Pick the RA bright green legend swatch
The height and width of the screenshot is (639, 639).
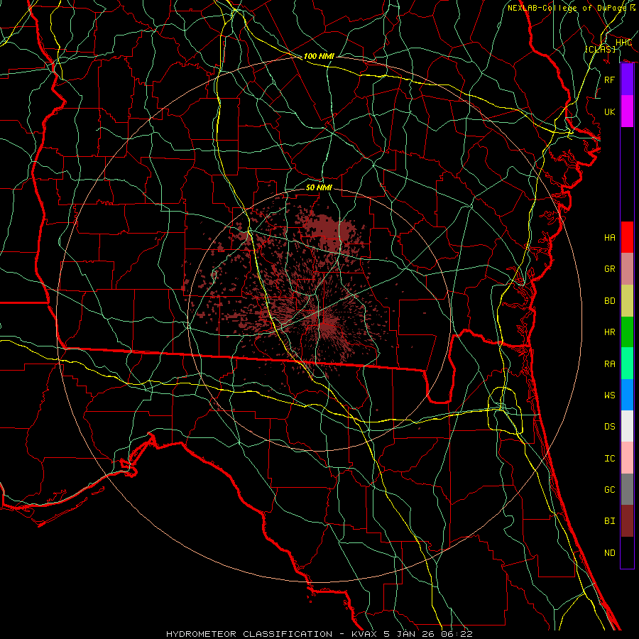click(627, 364)
